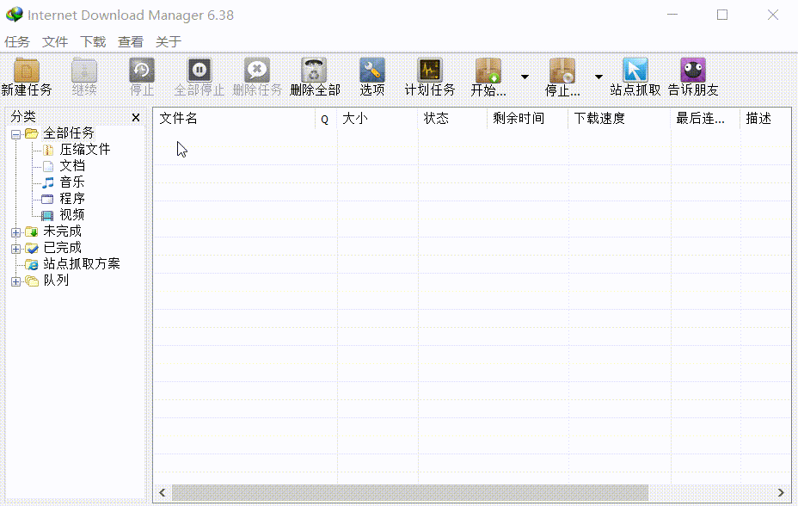Viewport: 798px width, 506px height.
Task: Sort by Q column header
Action: [326, 119]
